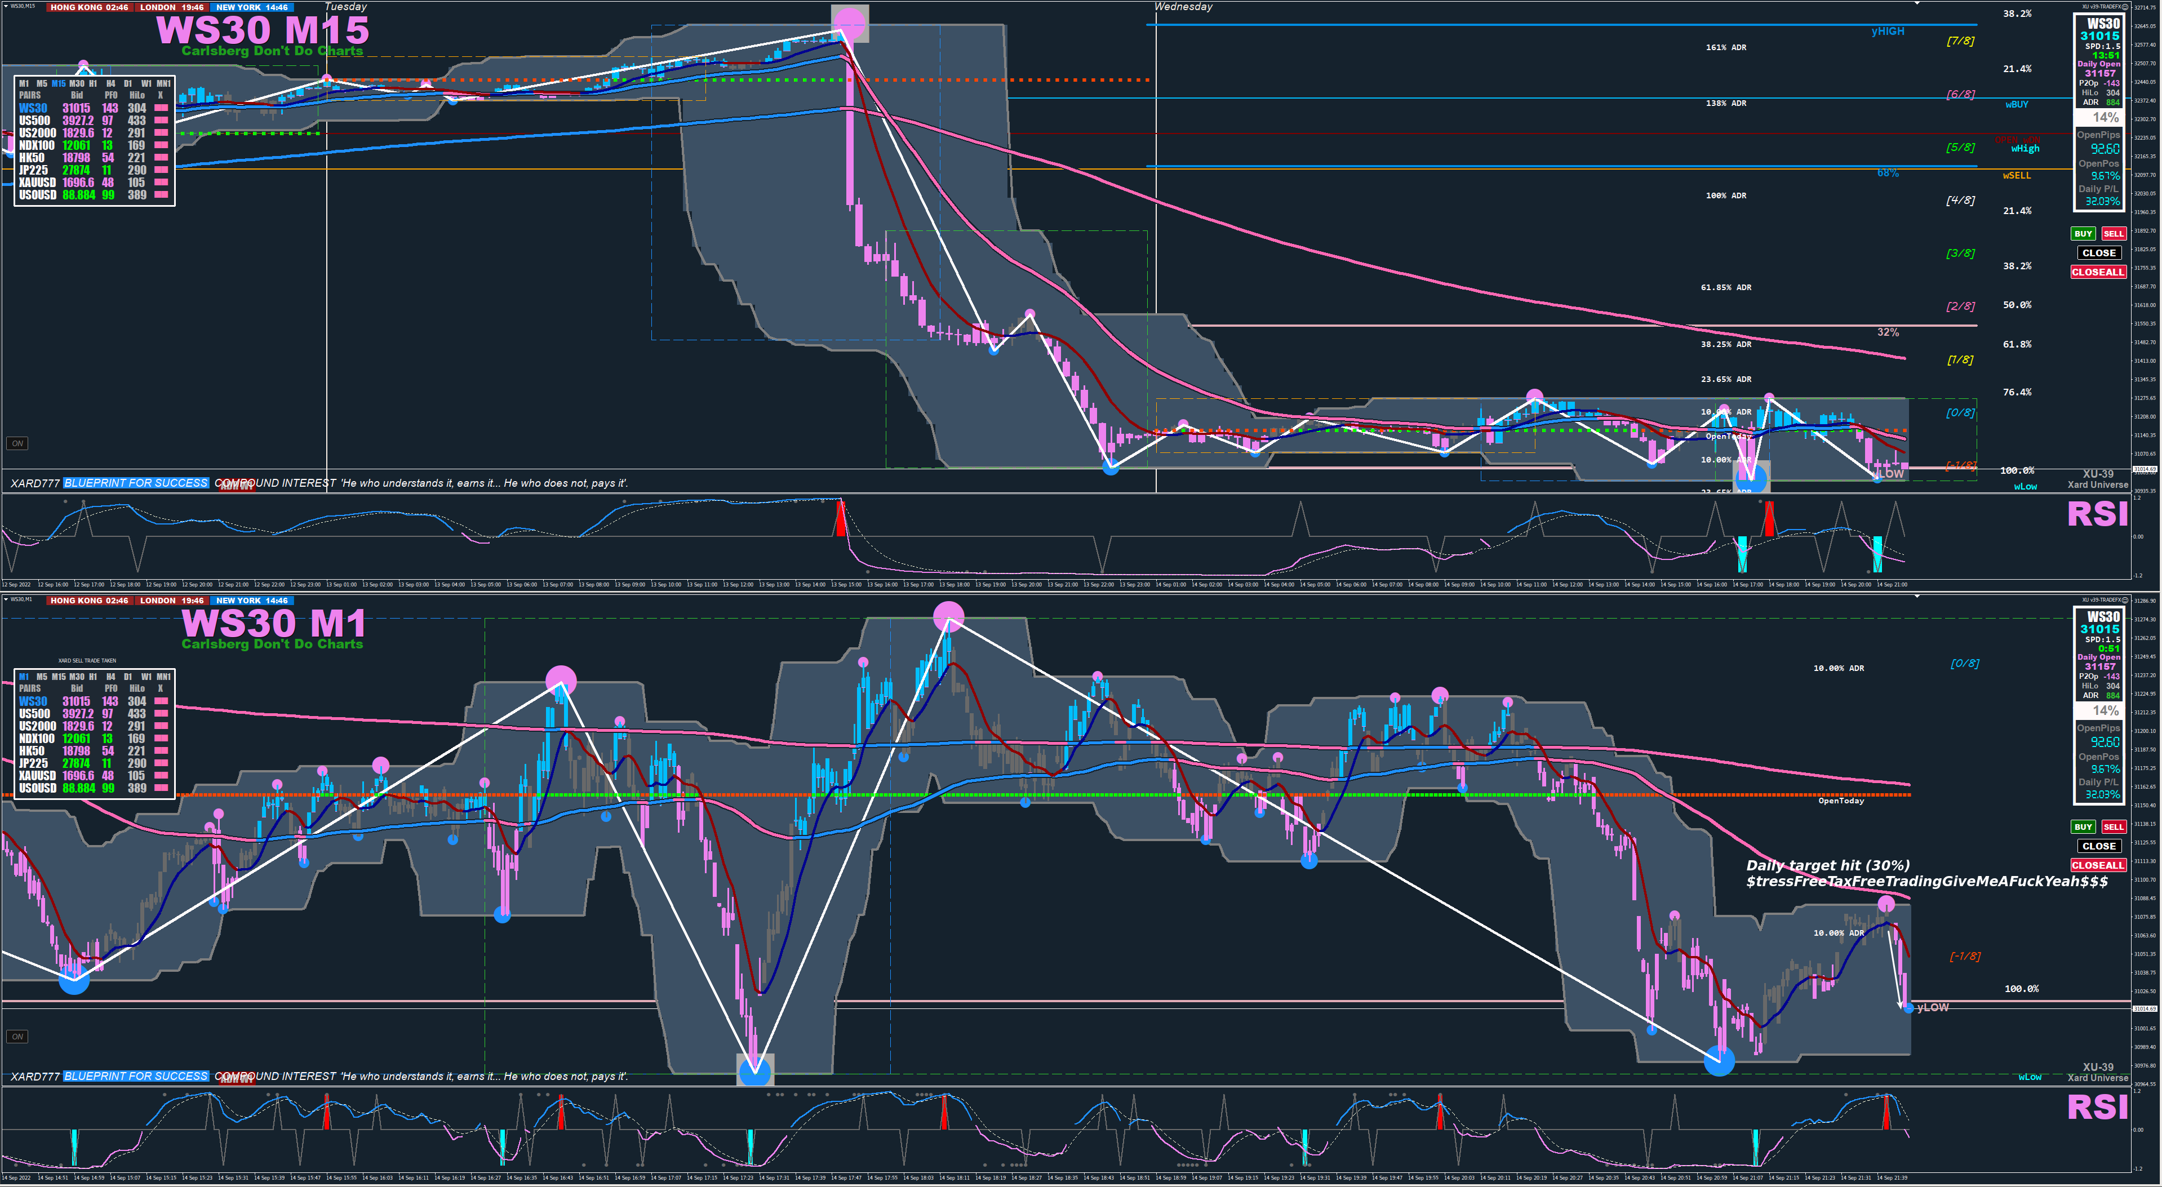Toggle the ON button on the M15 chart

pyautogui.click(x=17, y=444)
